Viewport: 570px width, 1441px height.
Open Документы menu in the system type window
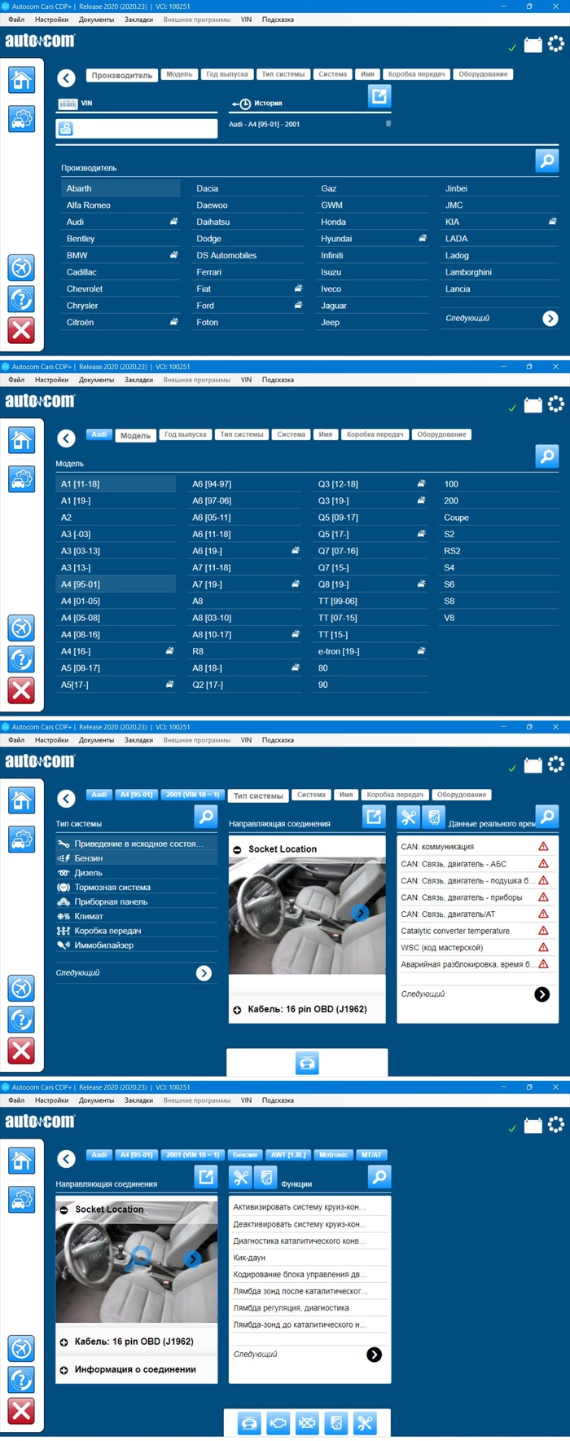tap(96, 740)
